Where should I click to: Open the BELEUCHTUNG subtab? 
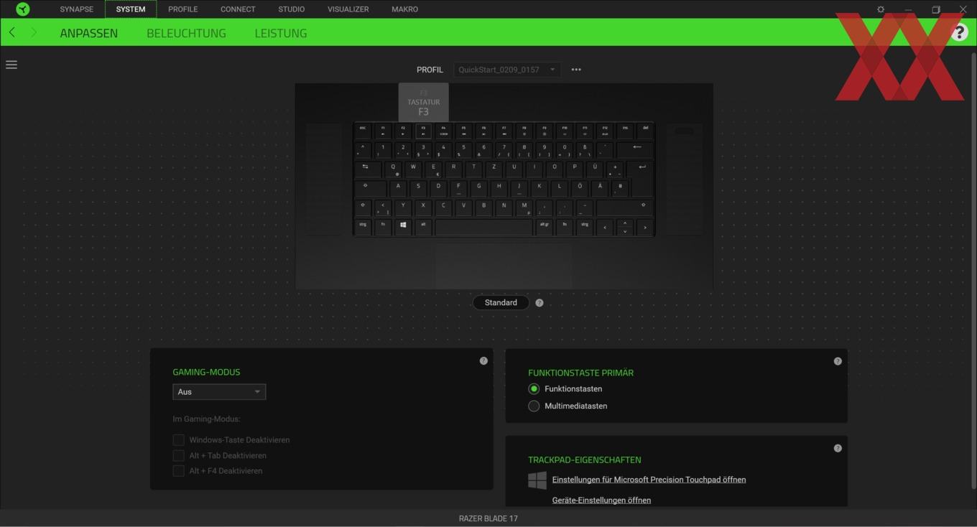point(186,33)
